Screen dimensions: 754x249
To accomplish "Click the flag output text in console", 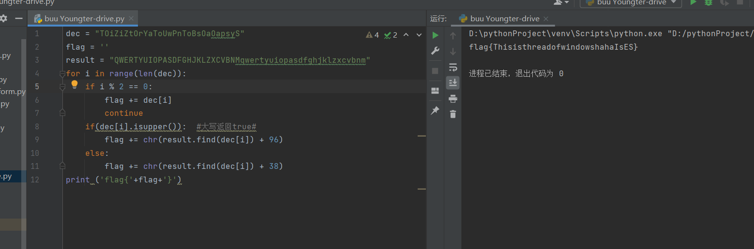I will pos(554,47).
